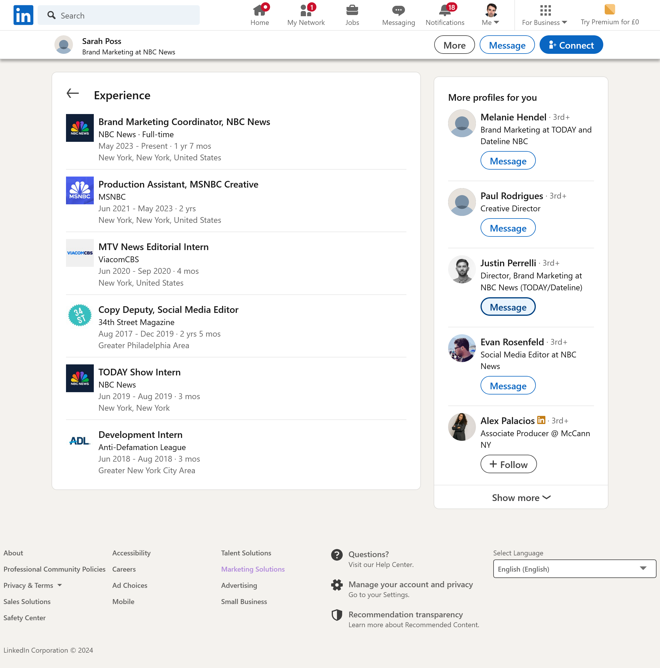
Task: Message Melanie Hendel
Action: click(508, 160)
